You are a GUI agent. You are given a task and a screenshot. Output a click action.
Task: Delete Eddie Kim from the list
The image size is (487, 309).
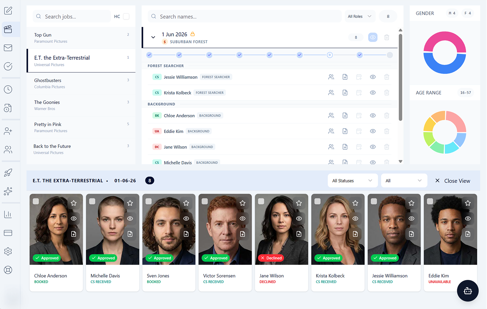[387, 131]
